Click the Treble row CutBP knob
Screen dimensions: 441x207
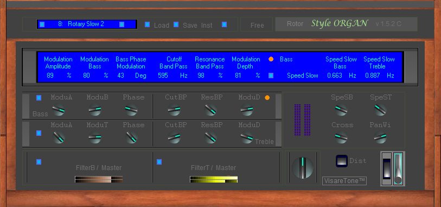[x=174, y=137]
